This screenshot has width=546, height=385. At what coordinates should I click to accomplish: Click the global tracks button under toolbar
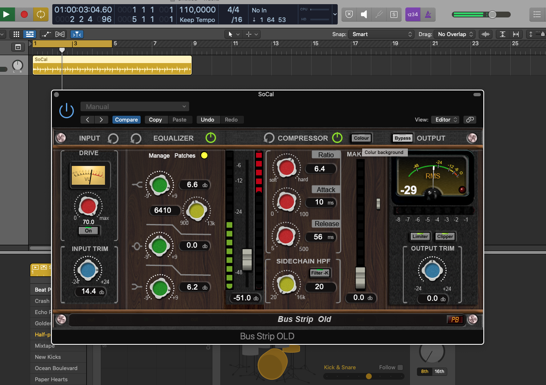pyautogui.click(x=18, y=47)
